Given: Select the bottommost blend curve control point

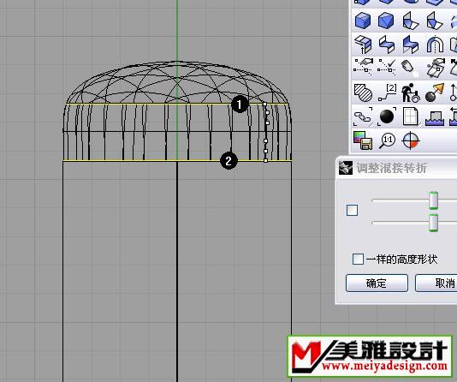Looking at the screenshot, I should [265, 160].
